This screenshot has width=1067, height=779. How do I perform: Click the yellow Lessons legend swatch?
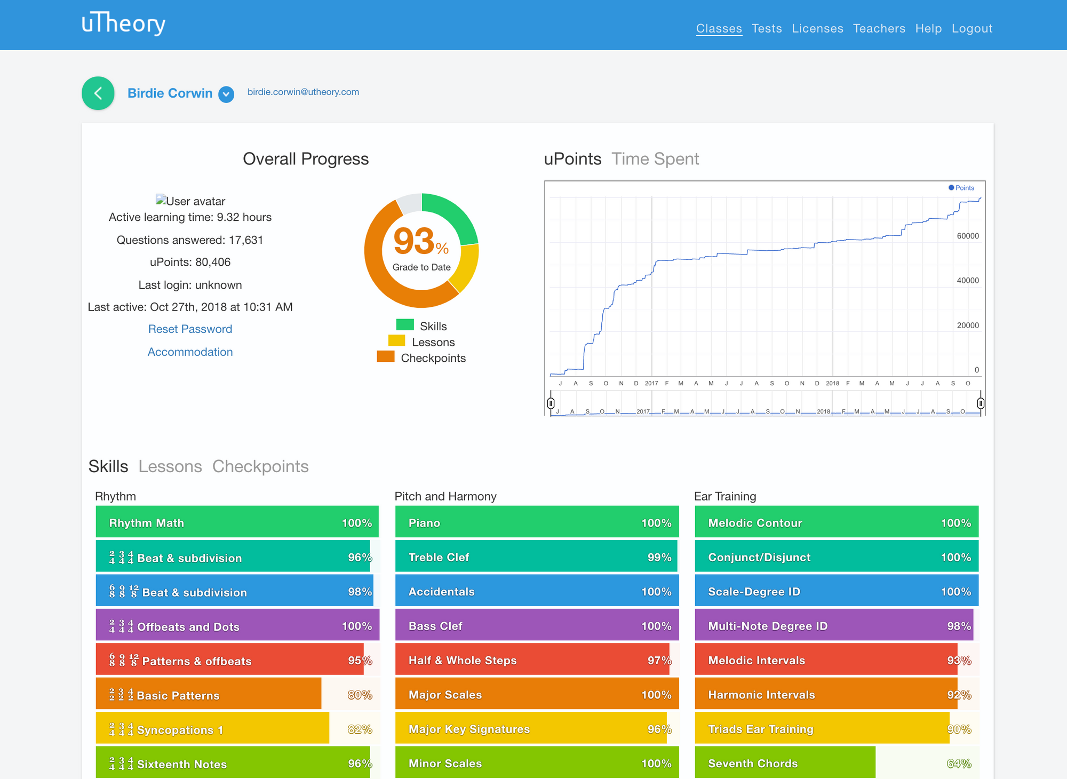397,340
